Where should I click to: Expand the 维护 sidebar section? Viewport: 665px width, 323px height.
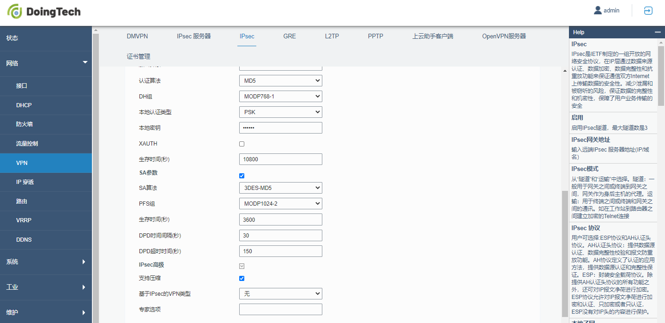point(46,312)
